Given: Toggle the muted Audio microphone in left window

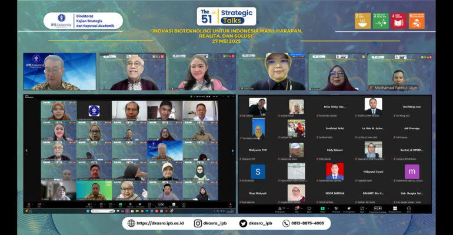Looking at the screenshot, I should point(29,205).
